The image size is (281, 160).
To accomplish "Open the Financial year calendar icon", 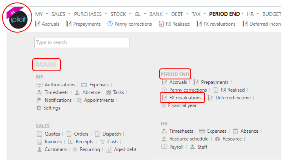I will pyautogui.click(x=163, y=105).
